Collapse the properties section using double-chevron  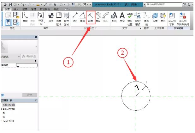click(x=35, y=61)
